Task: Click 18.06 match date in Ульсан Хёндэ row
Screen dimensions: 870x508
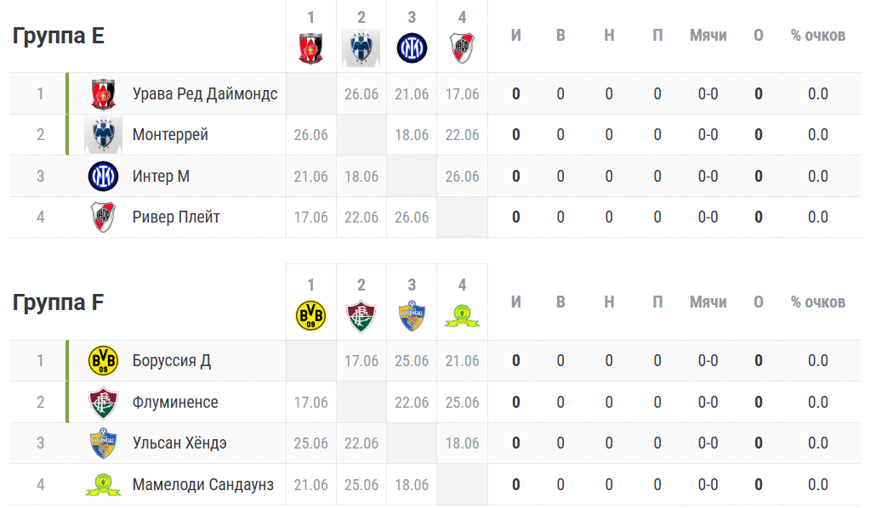Action: pyautogui.click(x=462, y=443)
